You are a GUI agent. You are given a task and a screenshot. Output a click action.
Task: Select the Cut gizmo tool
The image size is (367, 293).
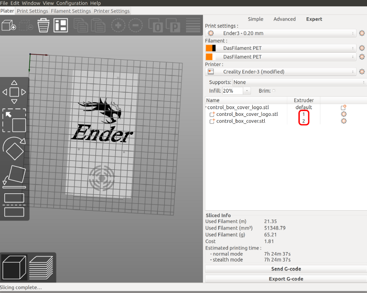(x=14, y=205)
